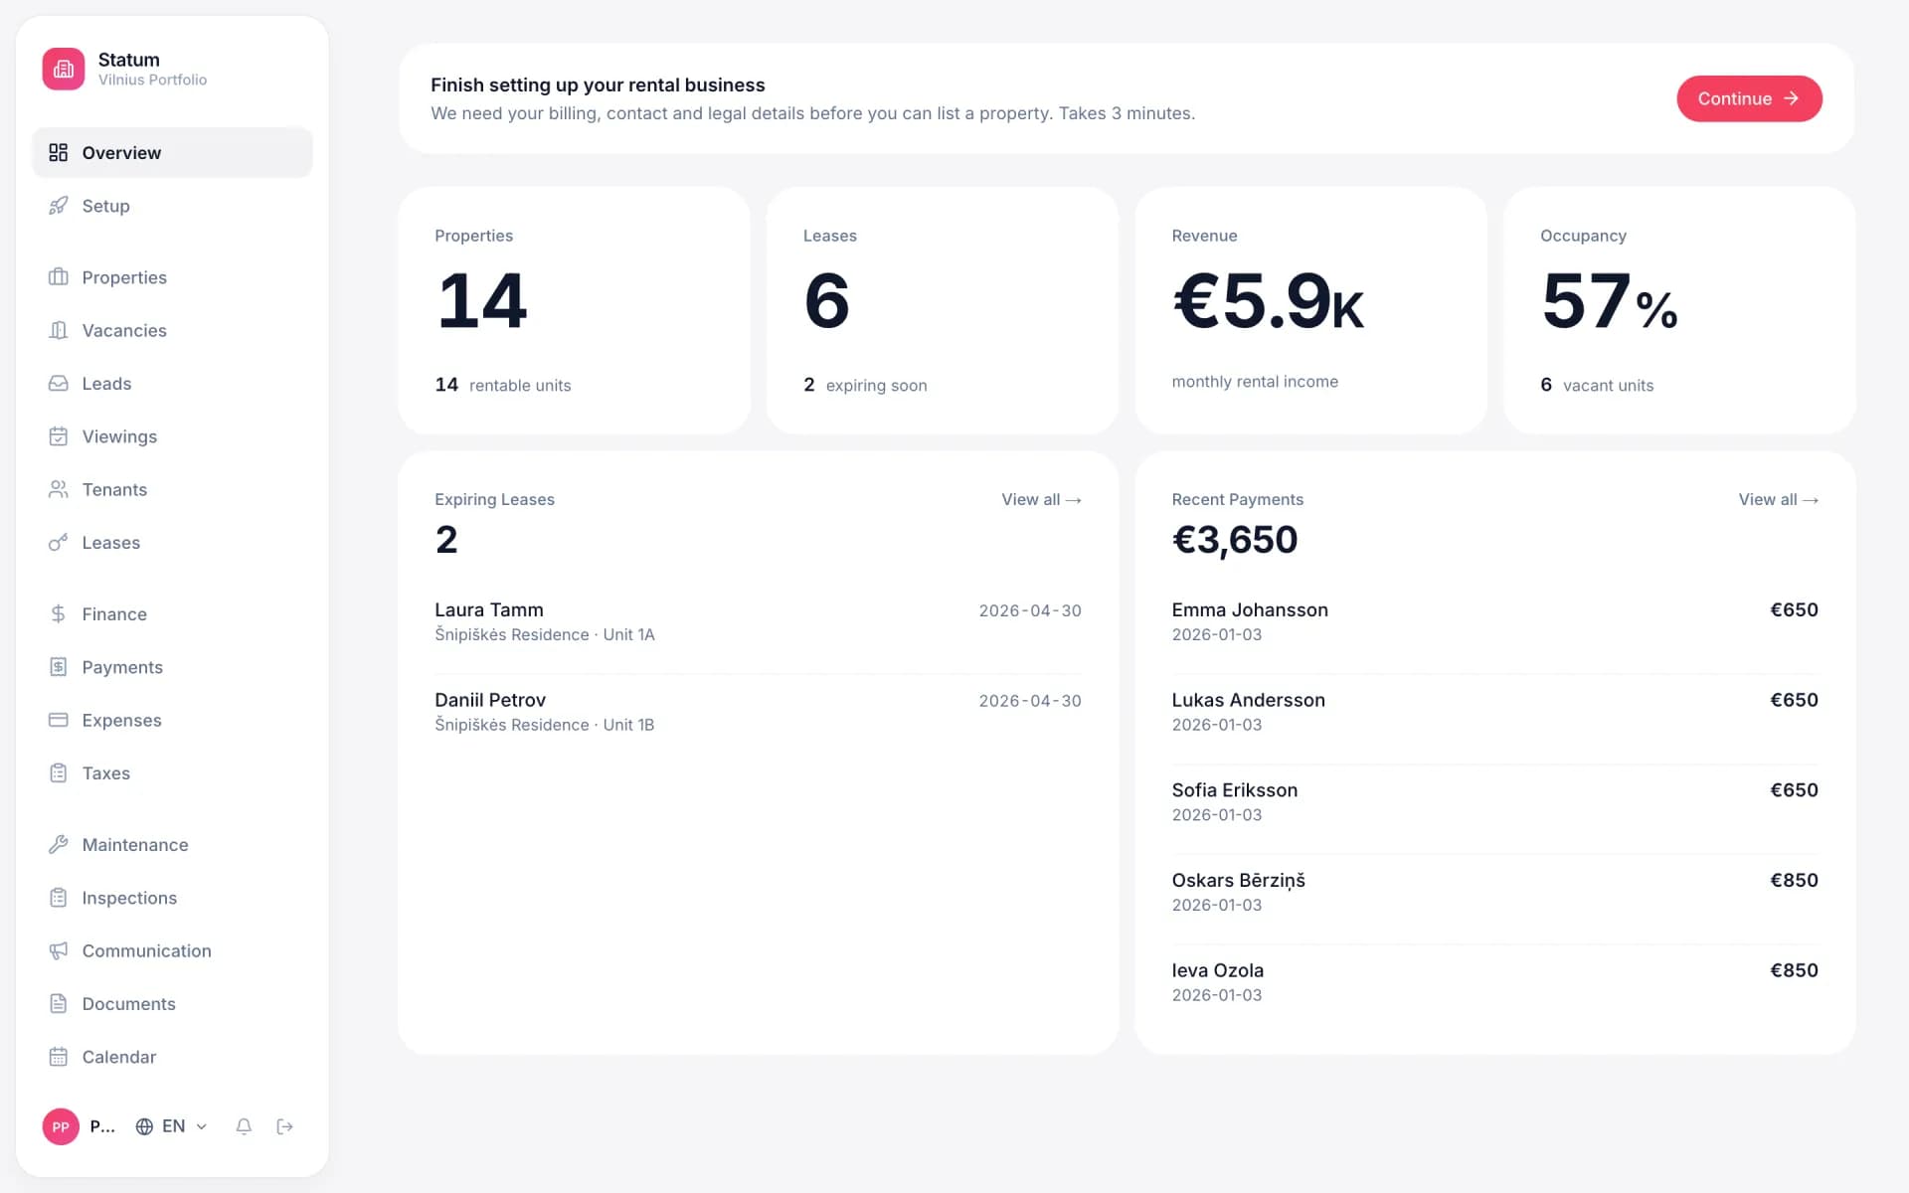The image size is (1909, 1193).
Task: Click the Properties sidebar icon
Action: pyautogui.click(x=59, y=277)
